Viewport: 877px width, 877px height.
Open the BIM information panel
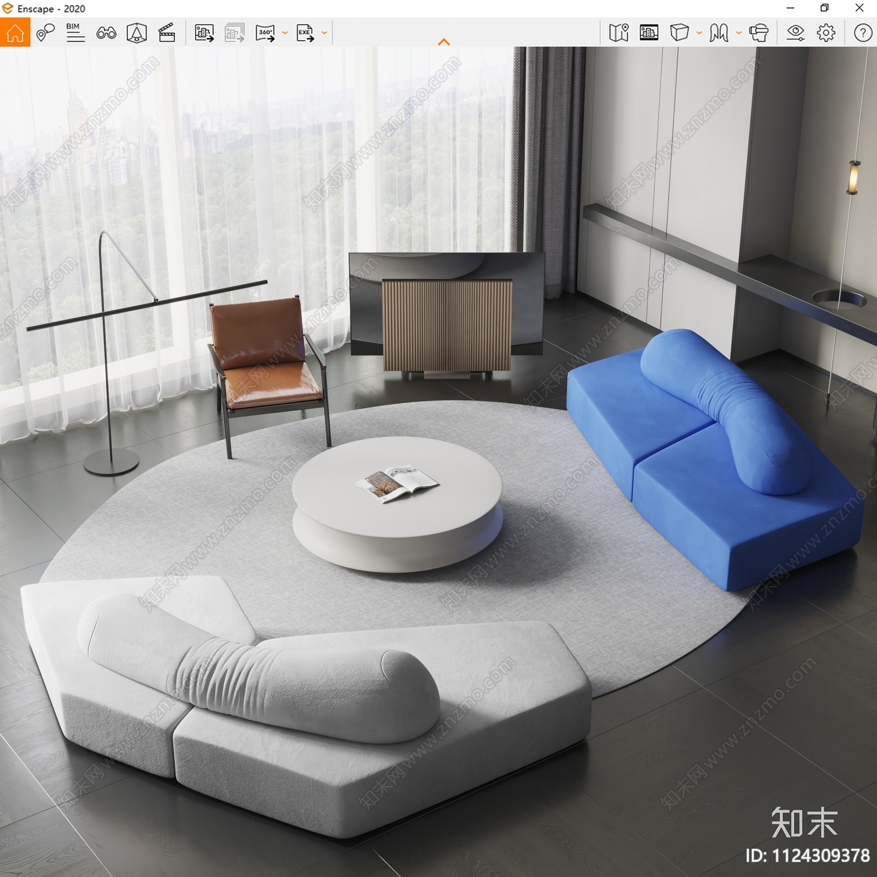(75, 32)
